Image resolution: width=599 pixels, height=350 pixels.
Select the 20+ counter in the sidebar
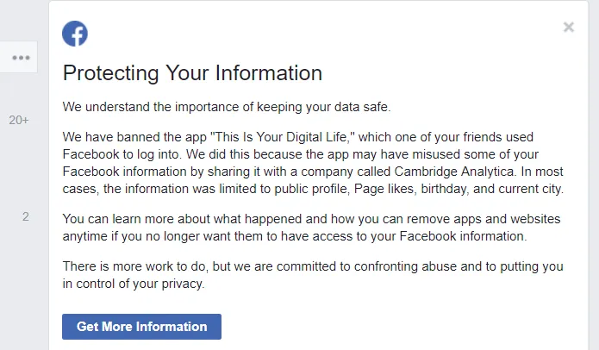pyautogui.click(x=19, y=121)
